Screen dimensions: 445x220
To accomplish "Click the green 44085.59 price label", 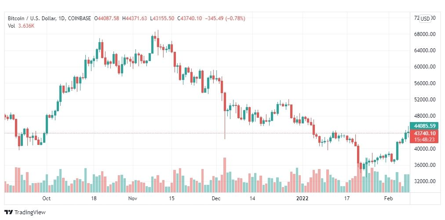I will click(425, 126).
